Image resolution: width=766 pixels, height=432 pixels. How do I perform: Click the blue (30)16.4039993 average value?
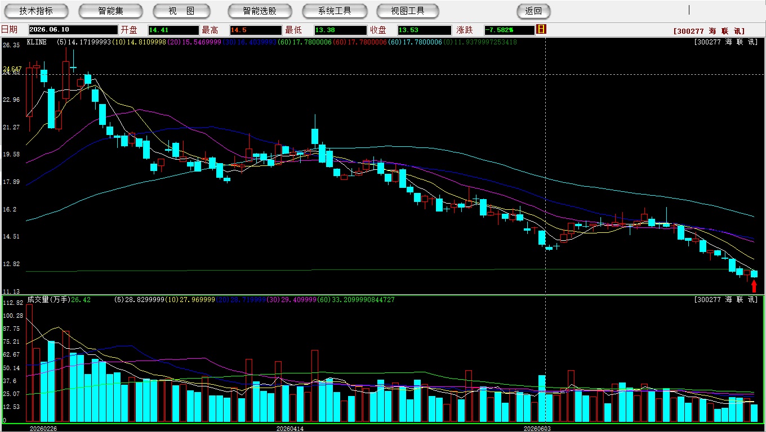[250, 42]
